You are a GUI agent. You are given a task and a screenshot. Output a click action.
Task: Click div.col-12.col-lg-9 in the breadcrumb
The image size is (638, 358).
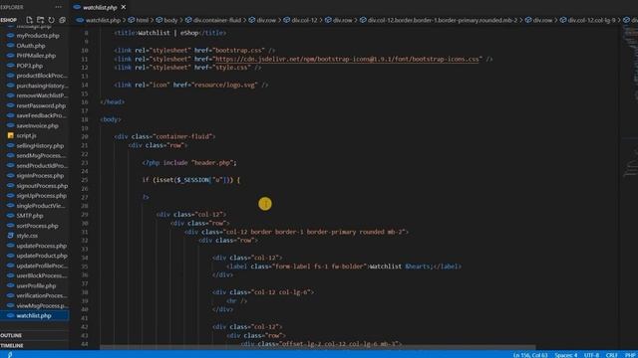(x=591, y=20)
